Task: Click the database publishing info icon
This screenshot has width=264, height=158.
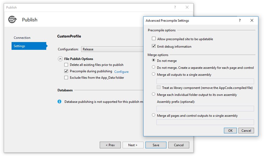Action: click(x=59, y=102)
